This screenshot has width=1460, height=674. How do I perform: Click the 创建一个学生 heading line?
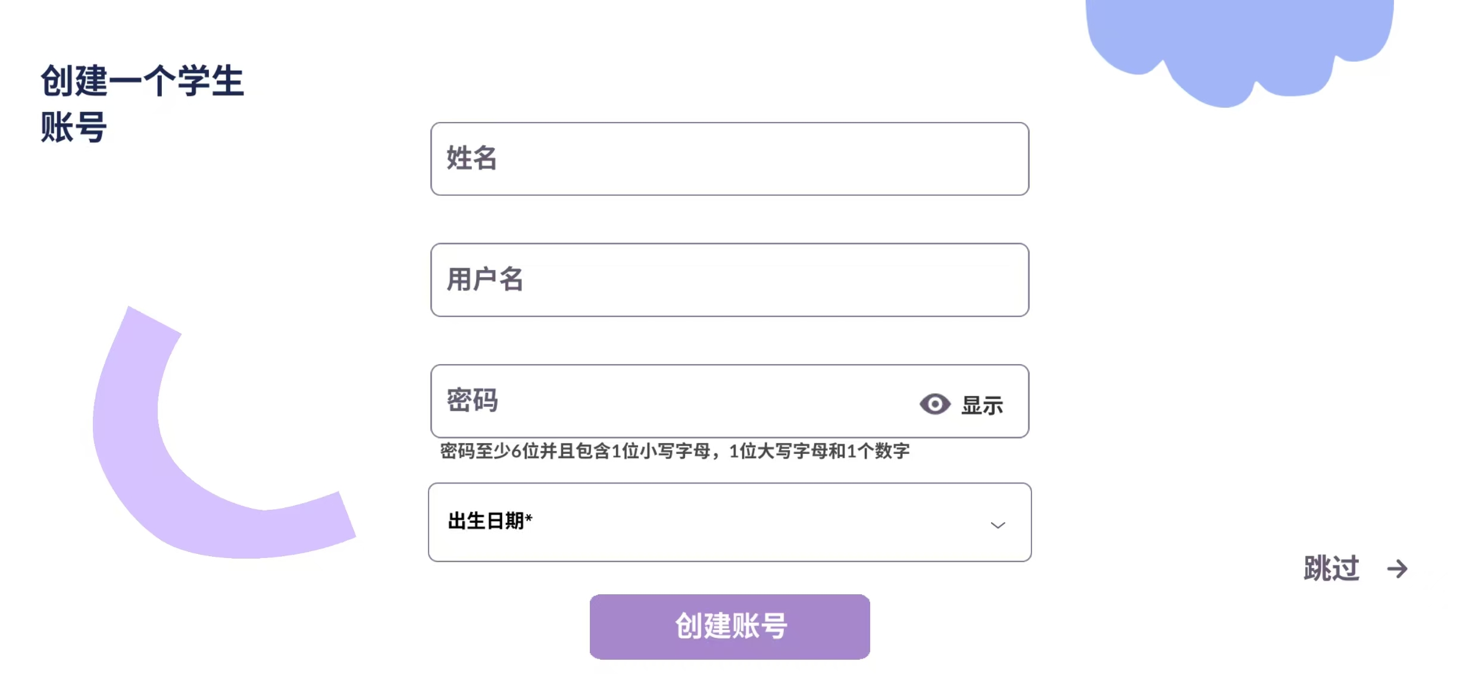[142, 81]
